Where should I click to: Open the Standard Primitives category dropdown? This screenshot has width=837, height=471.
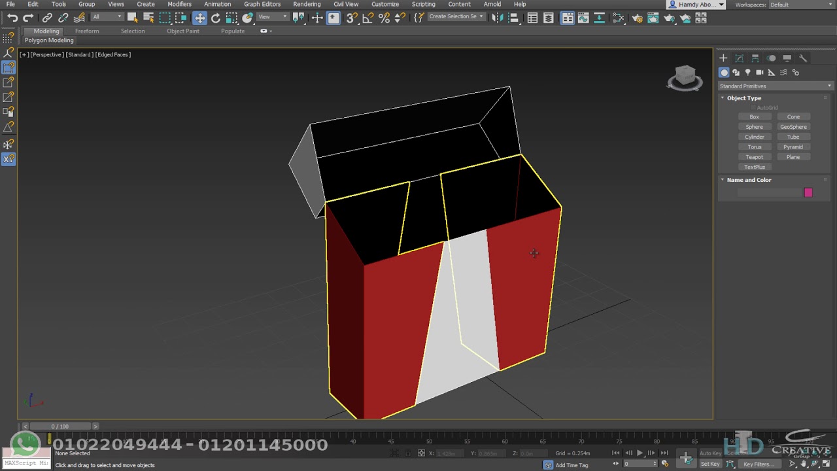pos(776,86)
